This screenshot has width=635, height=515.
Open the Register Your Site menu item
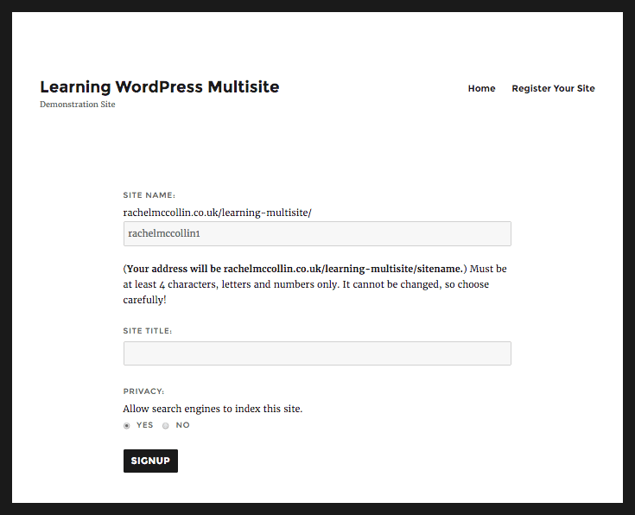[553, 88]
